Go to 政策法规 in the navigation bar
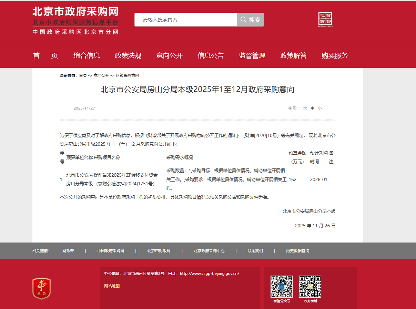 click(128, 55)
